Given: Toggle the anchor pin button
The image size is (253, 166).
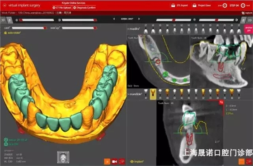Looking at the screenshot, I should point(248,29).
